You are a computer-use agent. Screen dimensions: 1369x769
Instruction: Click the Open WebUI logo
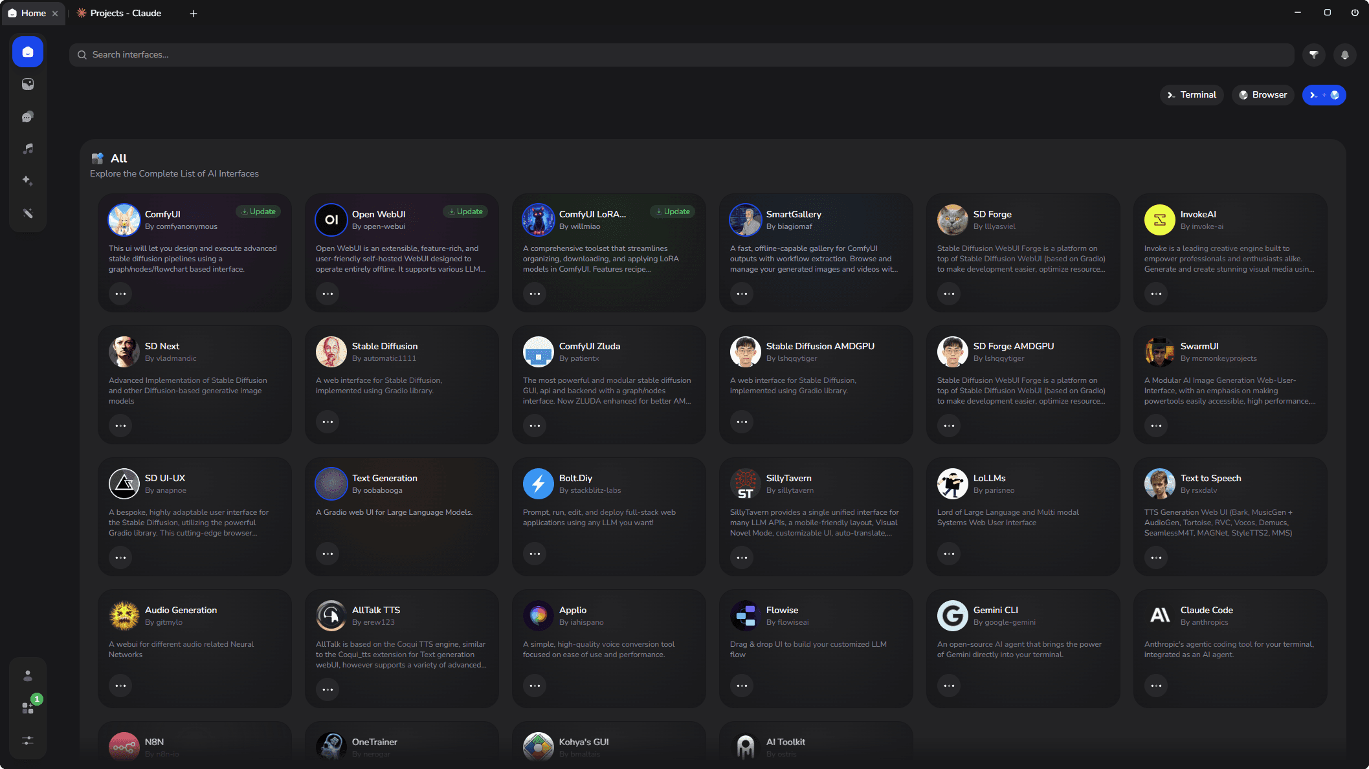pos(331,220)
